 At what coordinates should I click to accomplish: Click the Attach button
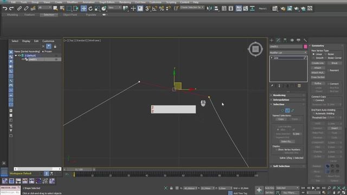click(318, 68)
